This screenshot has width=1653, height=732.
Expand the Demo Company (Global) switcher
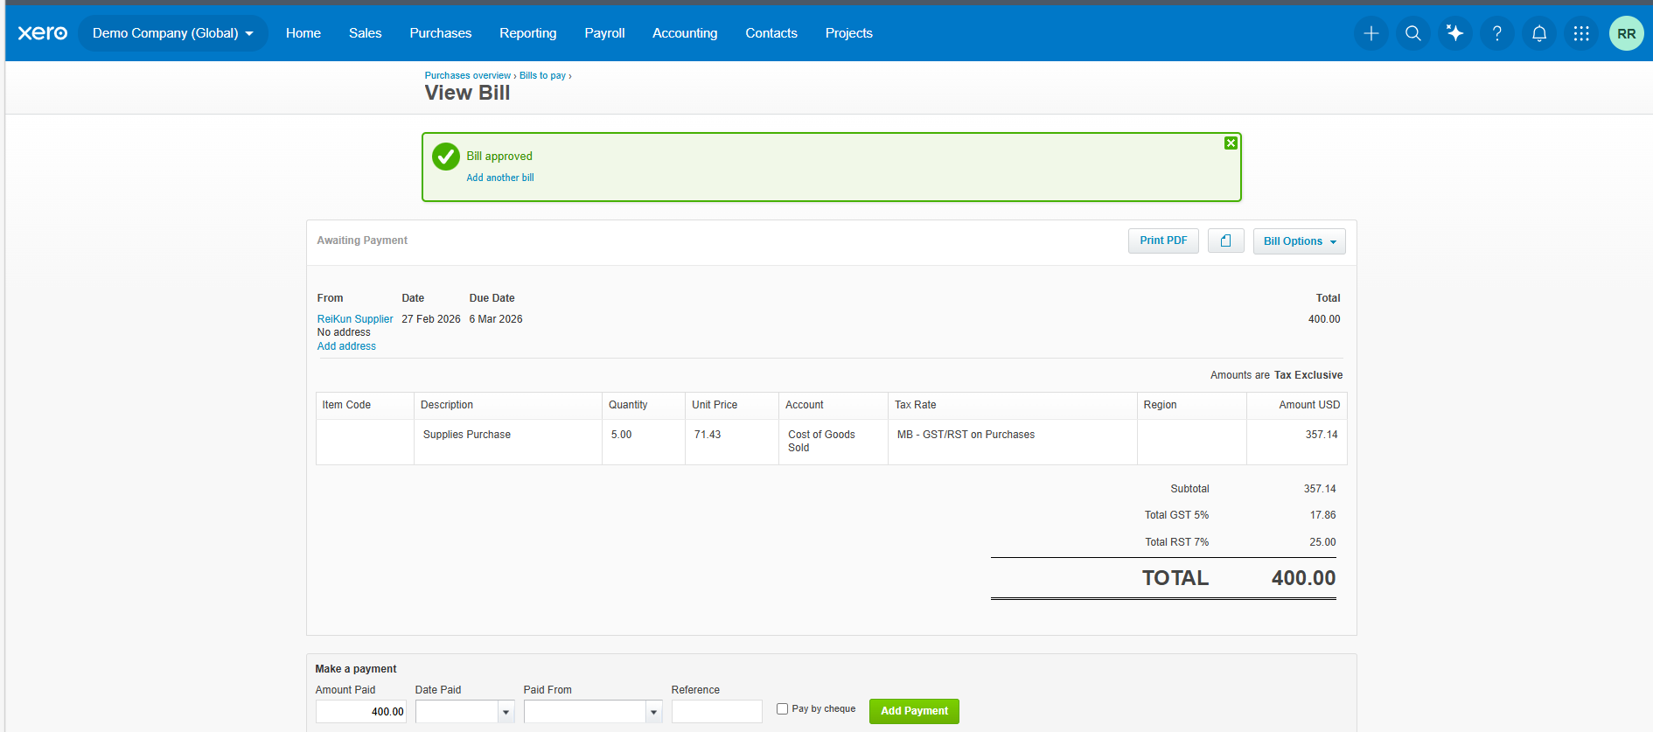[x=173, y=33]
